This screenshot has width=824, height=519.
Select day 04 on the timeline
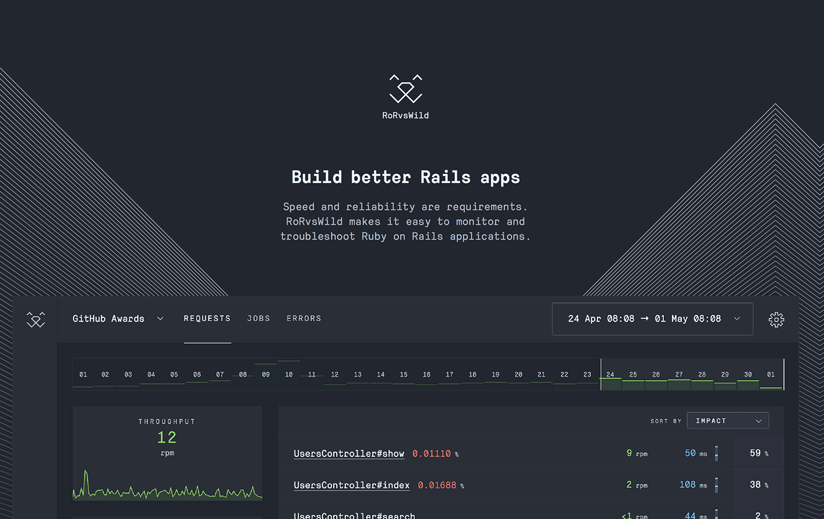pos(151,374)
